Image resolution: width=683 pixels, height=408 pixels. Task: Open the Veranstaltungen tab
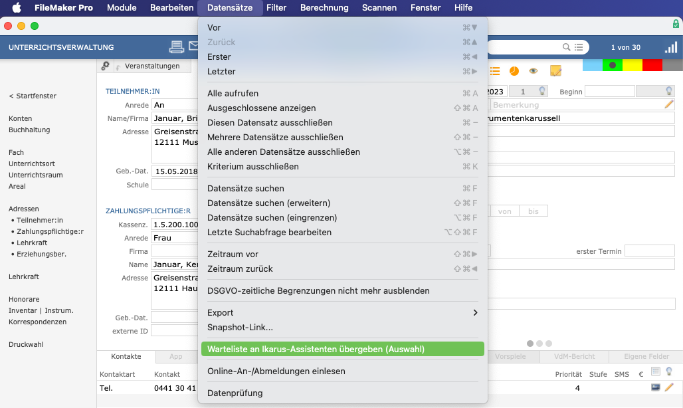tap(152, 66)
